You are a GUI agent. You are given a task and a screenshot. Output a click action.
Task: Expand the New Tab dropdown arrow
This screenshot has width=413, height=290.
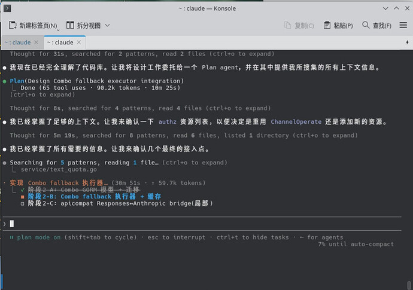click(x=58, y=30)
